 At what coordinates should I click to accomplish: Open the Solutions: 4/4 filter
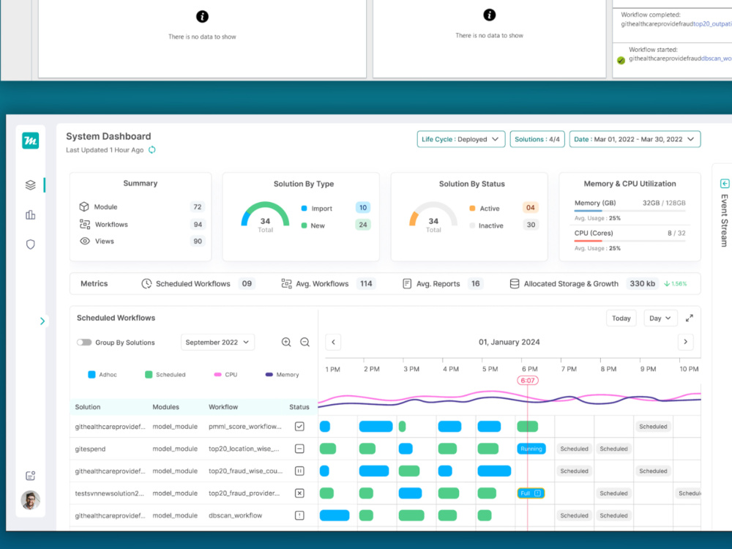tap(537, 139)
